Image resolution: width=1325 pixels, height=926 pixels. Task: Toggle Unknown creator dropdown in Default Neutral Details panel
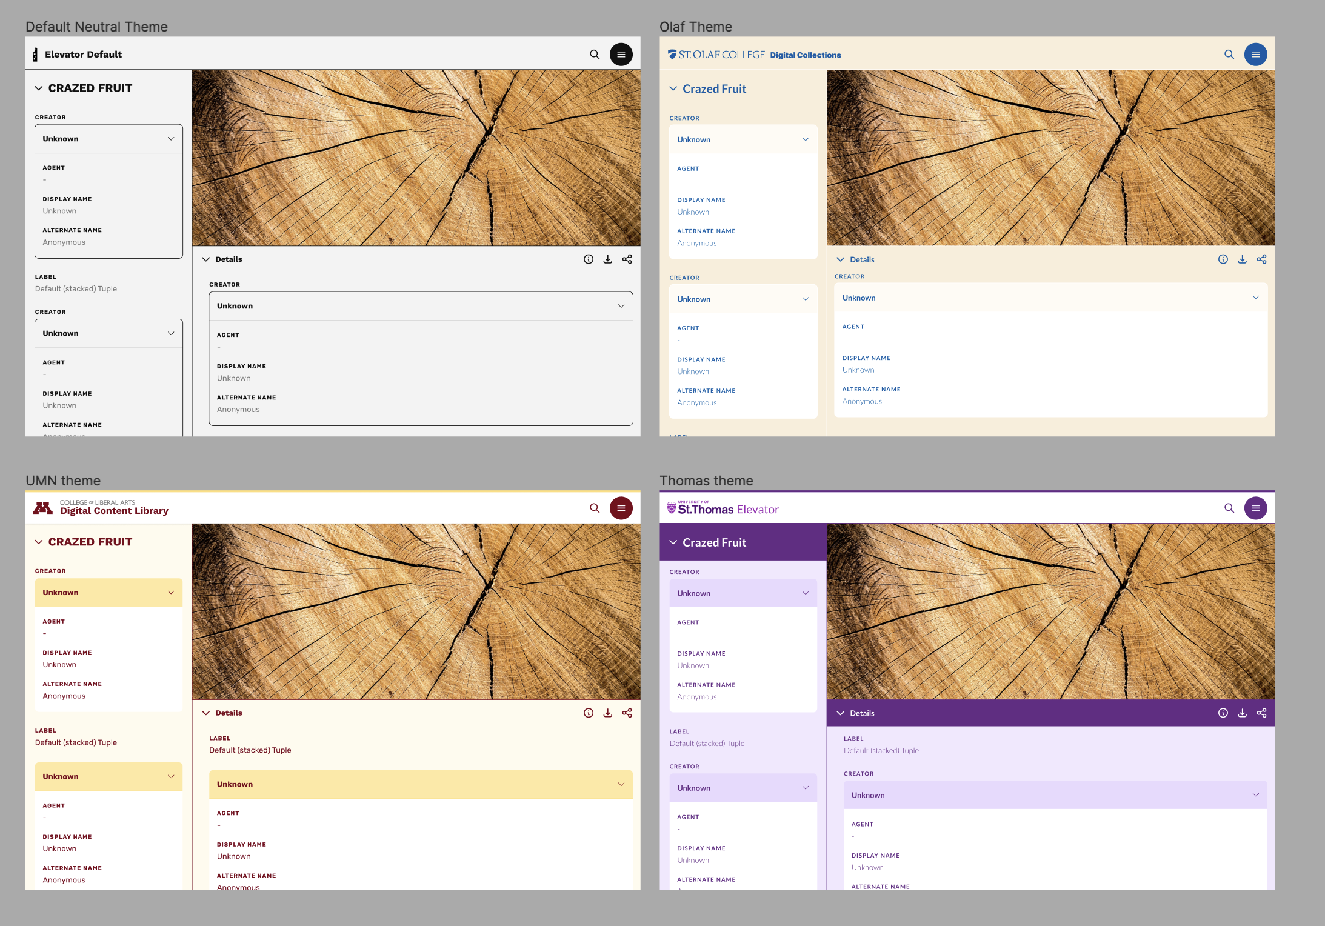click(421, 306)
